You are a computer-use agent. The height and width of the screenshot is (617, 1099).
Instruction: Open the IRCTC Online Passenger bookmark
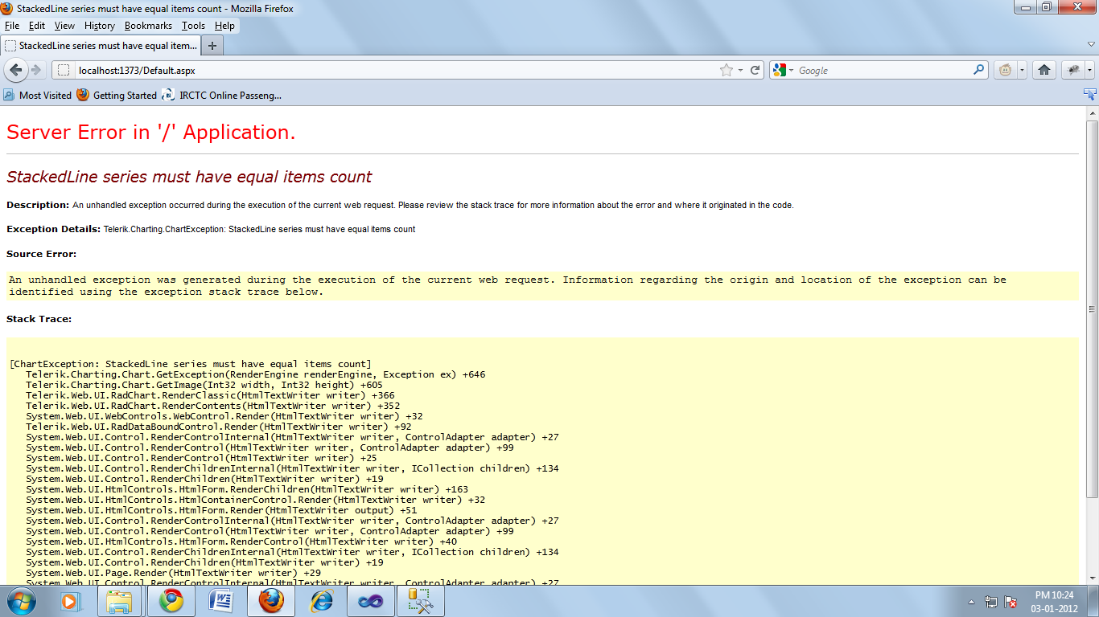click(221, 95)
